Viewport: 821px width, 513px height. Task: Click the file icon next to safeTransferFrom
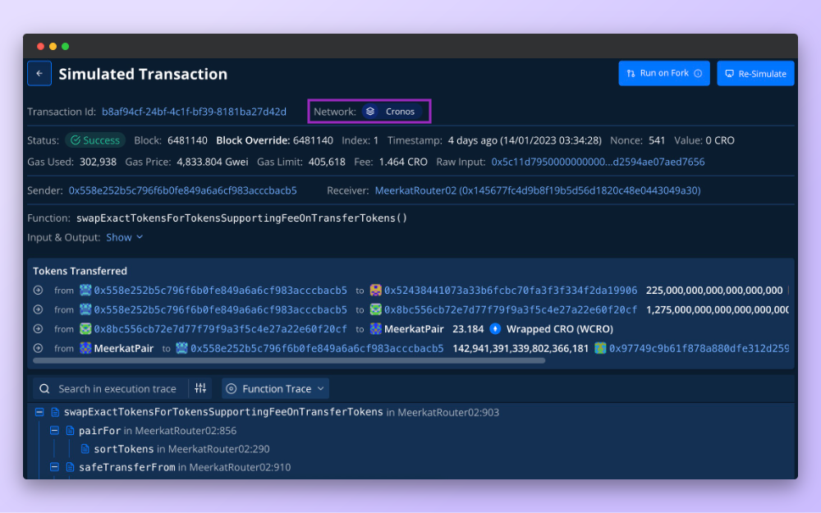click(x=70, y=467)
